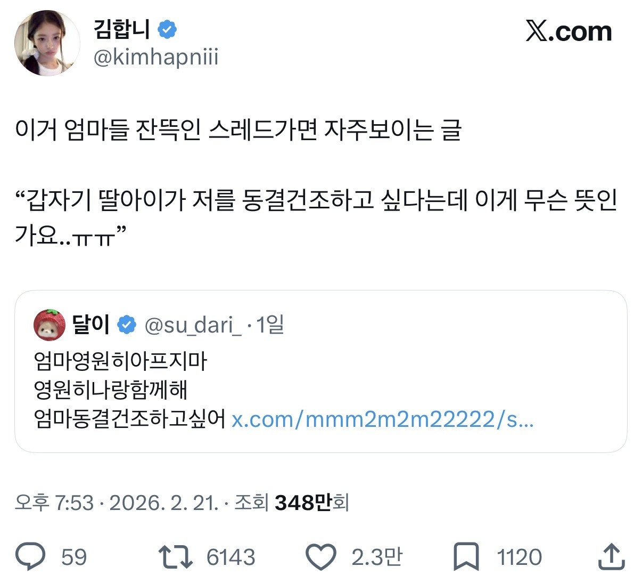This screenshot has height=583, width=642.
Task: Open the @kimhapniii handle link
Action: pos(156,57)
